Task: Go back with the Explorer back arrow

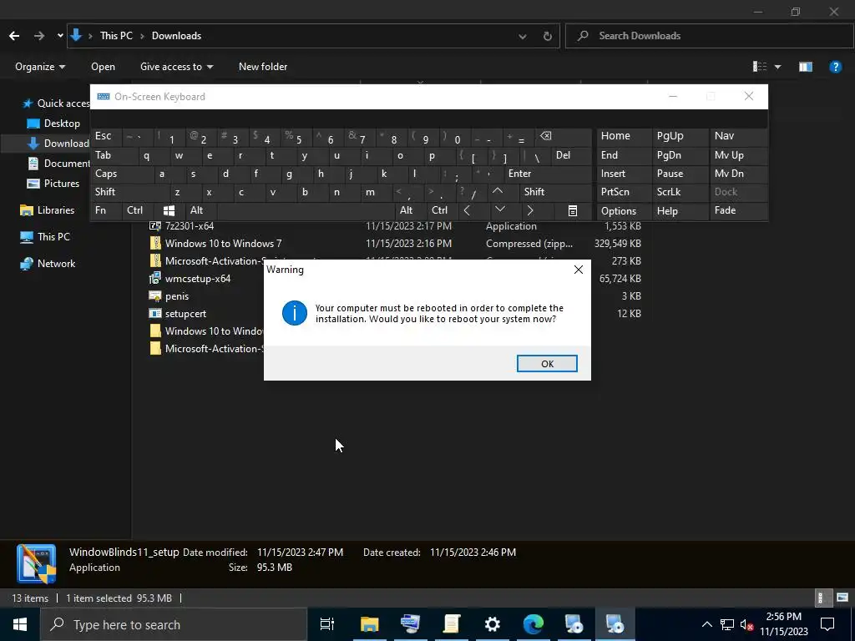Action: [x=14, y=36]
